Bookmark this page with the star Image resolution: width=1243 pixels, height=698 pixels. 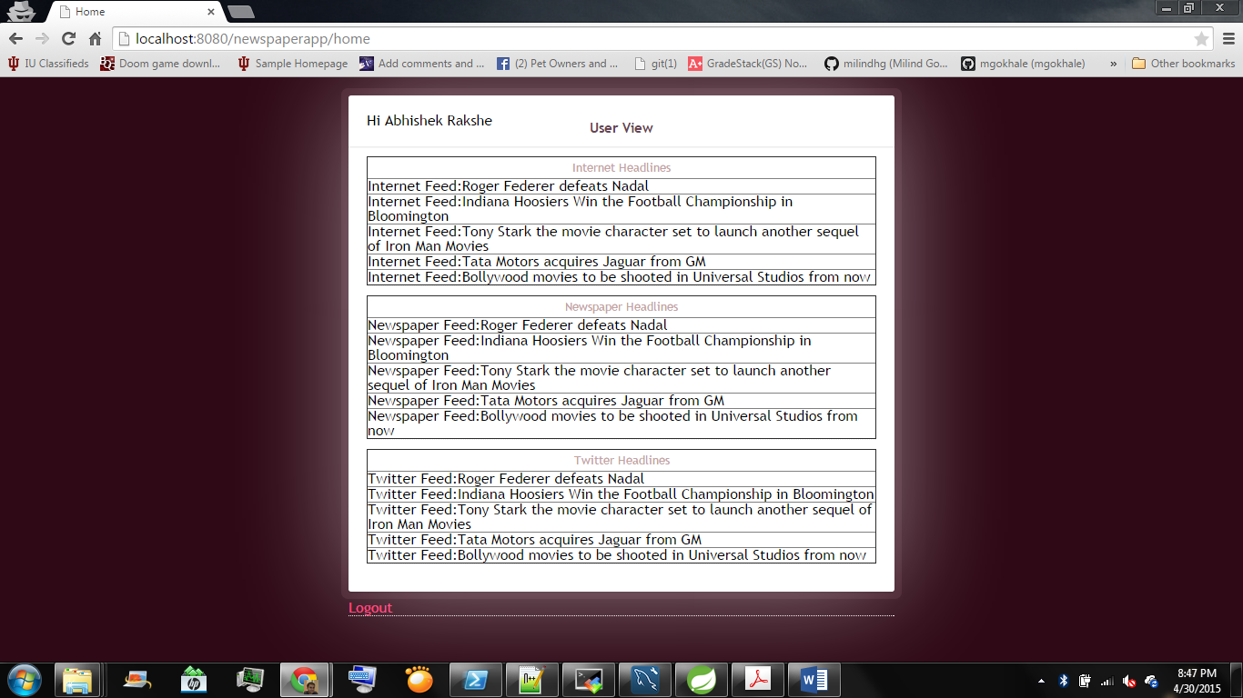(1201, 39)
